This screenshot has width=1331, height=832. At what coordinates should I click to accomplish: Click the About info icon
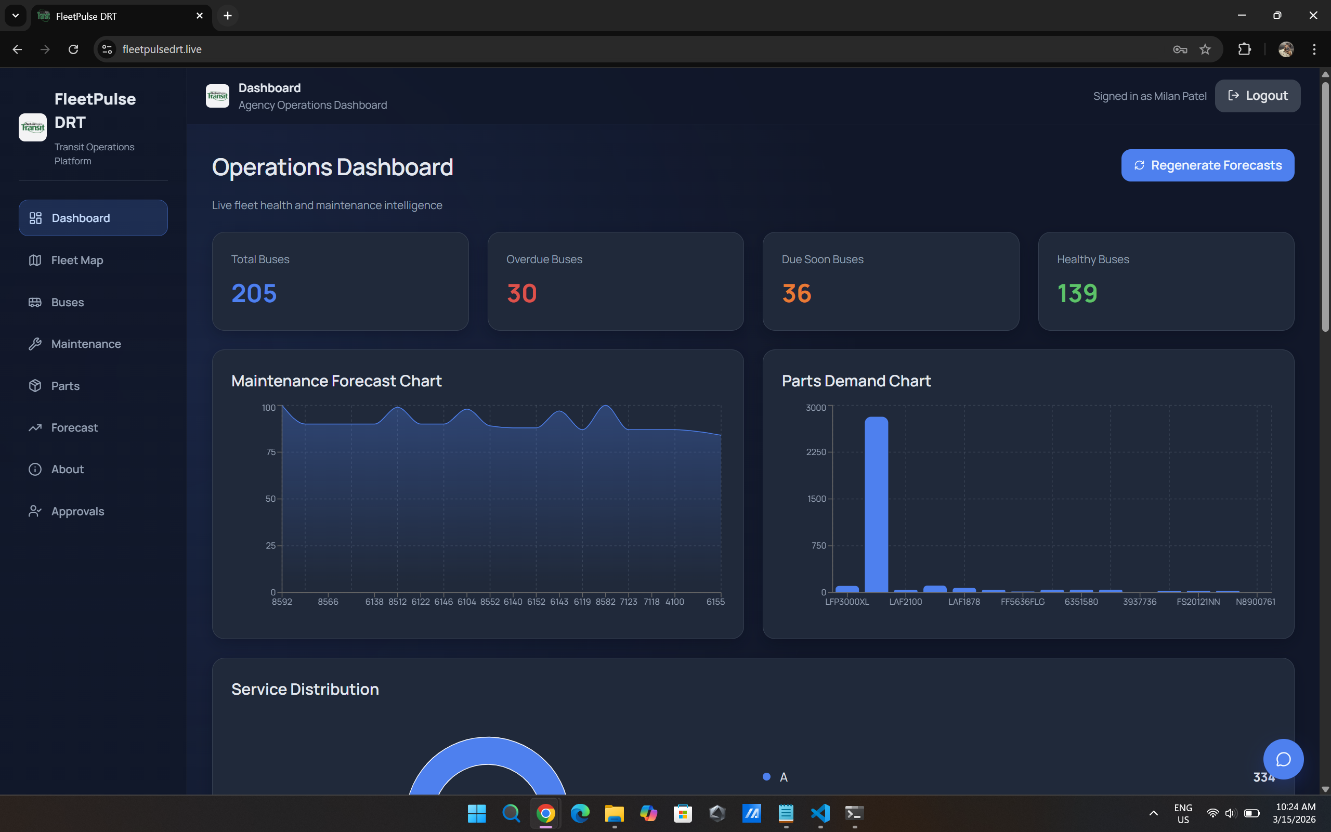point(35,470)
